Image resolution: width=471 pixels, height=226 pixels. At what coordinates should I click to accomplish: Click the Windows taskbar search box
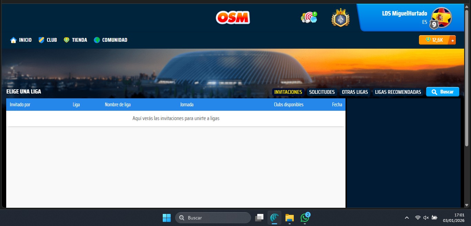[x=213, y=218]
